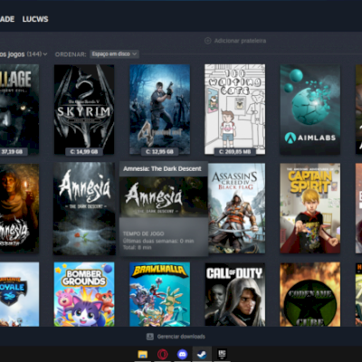The height and width of the screenshot is (362, 362).
Task: Click the add shelf plus icon
Action: (207, 41)
